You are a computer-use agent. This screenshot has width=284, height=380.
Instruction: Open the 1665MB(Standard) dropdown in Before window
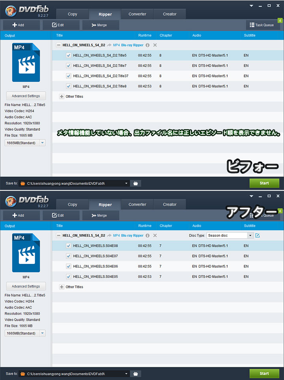point(42,143)
